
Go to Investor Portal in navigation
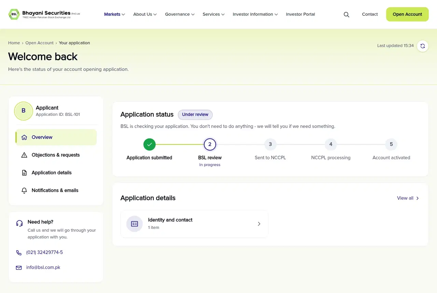pos(300,14)
